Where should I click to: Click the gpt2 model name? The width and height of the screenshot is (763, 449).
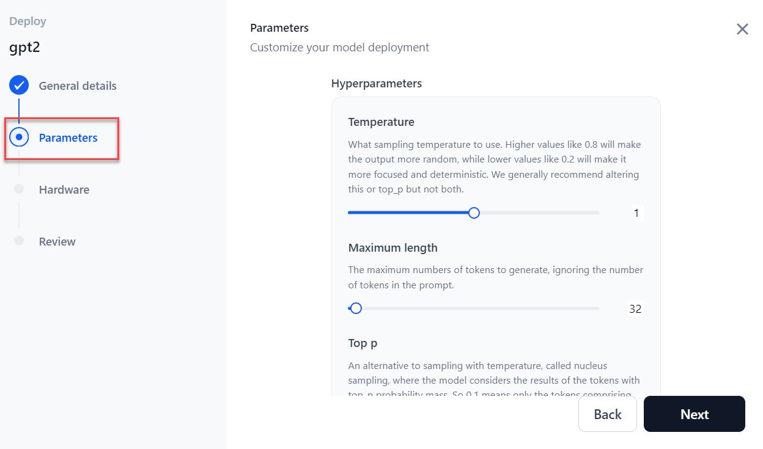24,48
